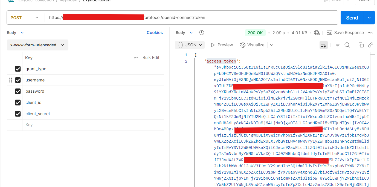Switch to the Preview tab of the response
The width and height of the screenshot is (377, 187).
click(x=222, y=45)
